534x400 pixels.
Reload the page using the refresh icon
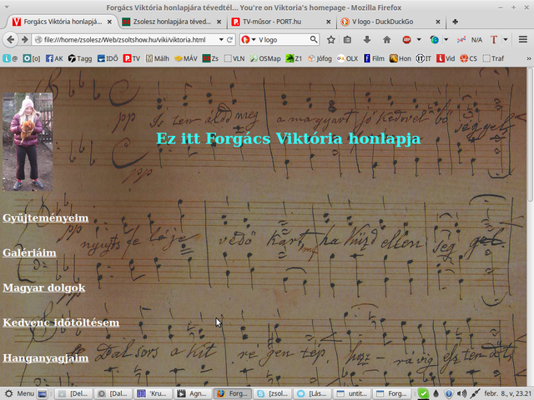click(230, 40)
